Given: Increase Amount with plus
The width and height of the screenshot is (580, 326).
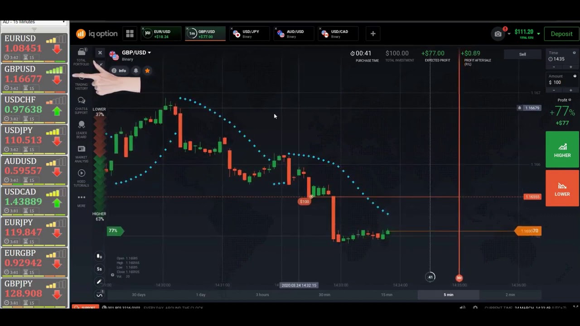Looking at the screenshot, I should click(570, 90).
